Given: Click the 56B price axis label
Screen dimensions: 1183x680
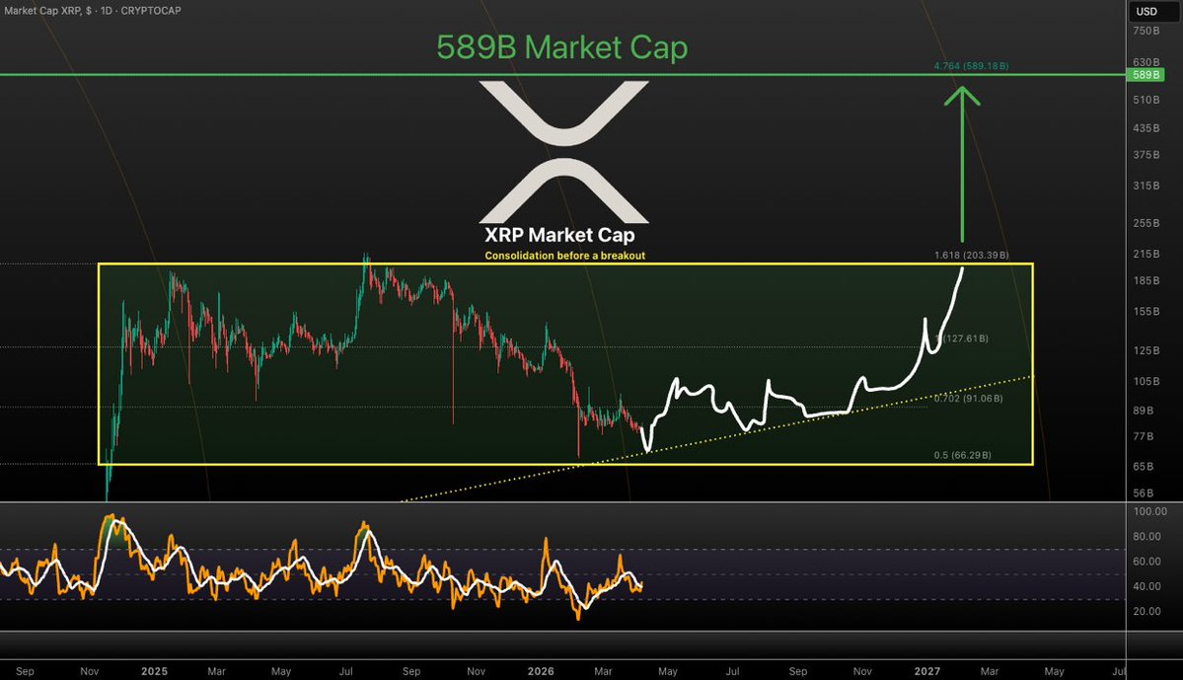Looking at the screenshot, I should (1144, 493).
